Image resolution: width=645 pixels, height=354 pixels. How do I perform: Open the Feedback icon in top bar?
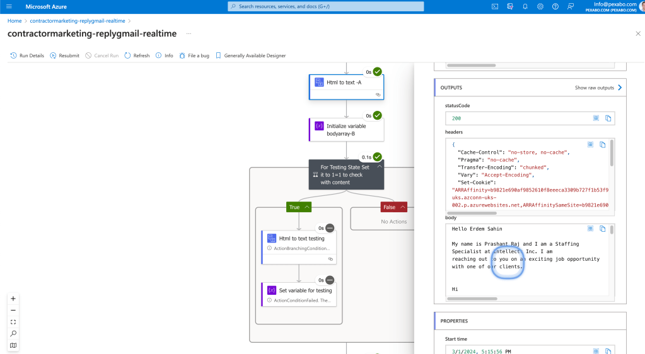(571, 6)
